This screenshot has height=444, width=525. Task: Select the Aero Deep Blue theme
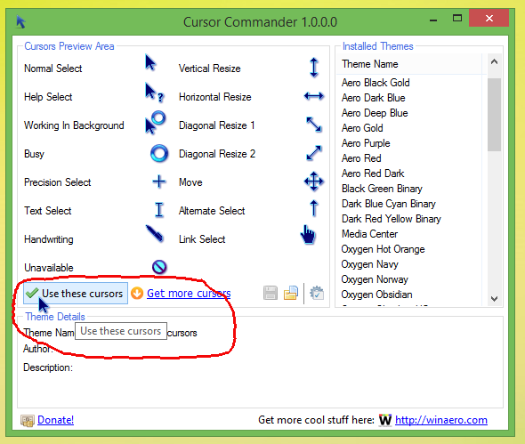pyautogui.click(x=375, y=113)
